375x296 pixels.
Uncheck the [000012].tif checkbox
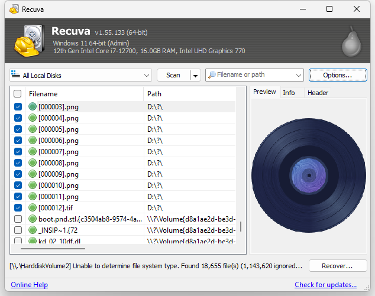click(18, 207)
